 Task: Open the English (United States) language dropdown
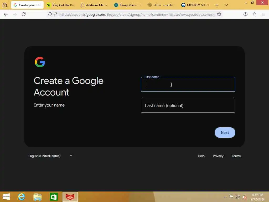(50, 156)
